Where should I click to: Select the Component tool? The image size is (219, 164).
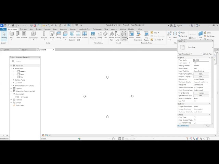[x=34, y=35]
